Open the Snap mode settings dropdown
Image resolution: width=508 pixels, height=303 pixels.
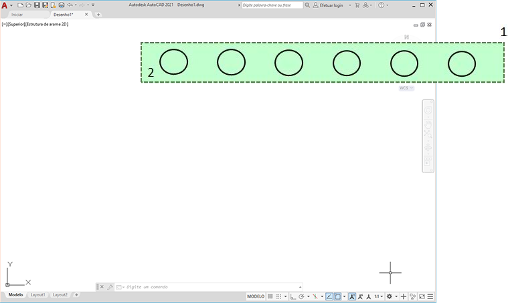tap(285, 296)
